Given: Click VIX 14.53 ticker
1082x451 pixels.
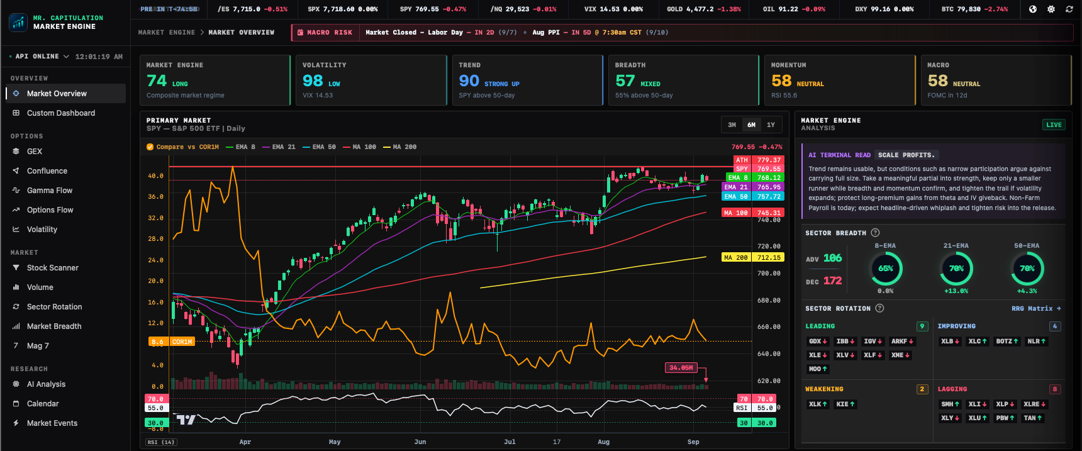Looking at the screenshot, I should click(613, 9).
